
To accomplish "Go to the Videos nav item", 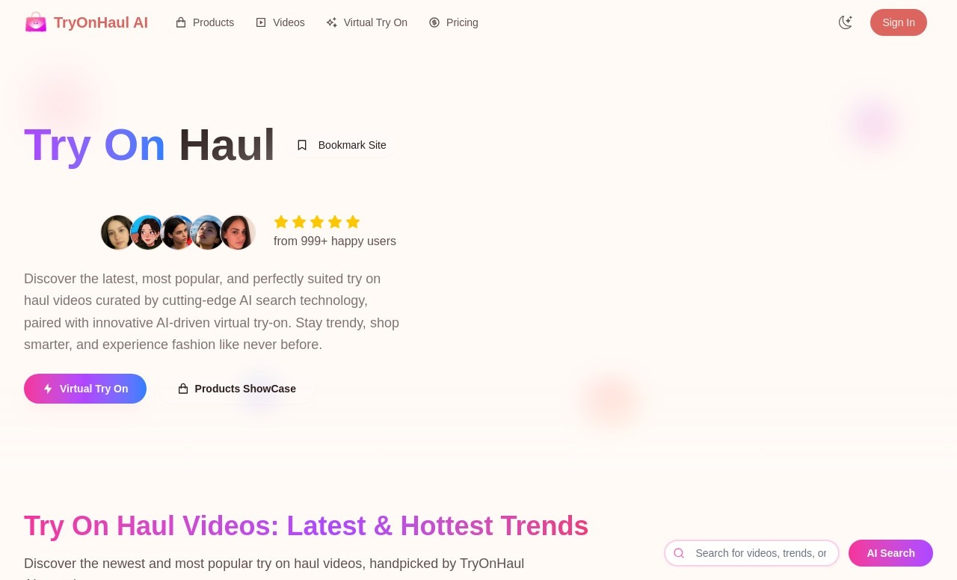I will pyautogui.click(x=280, y=22).
